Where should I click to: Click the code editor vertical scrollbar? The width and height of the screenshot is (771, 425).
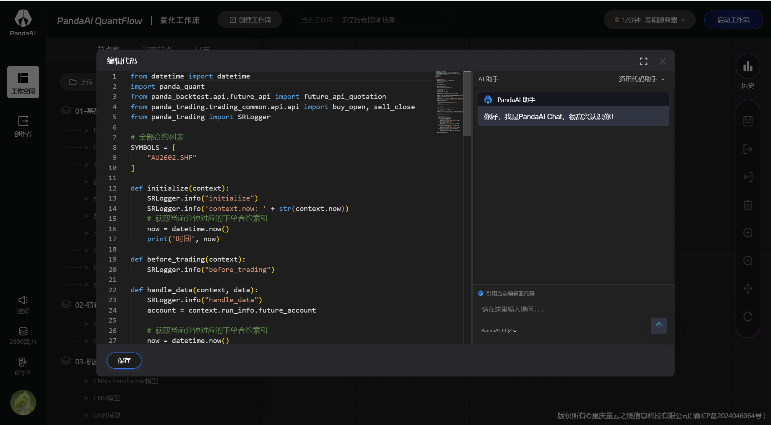467,103
